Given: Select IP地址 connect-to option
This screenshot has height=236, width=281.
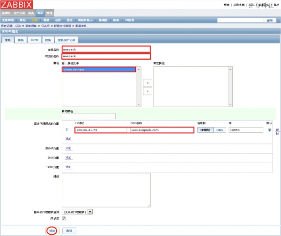Looking at the screenshot, I should point(206,130).
